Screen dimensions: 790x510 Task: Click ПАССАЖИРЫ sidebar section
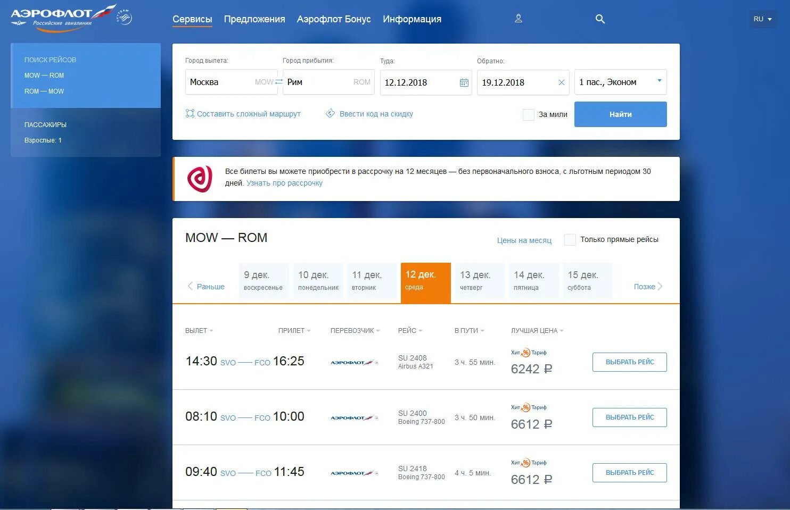pos(45,125)
